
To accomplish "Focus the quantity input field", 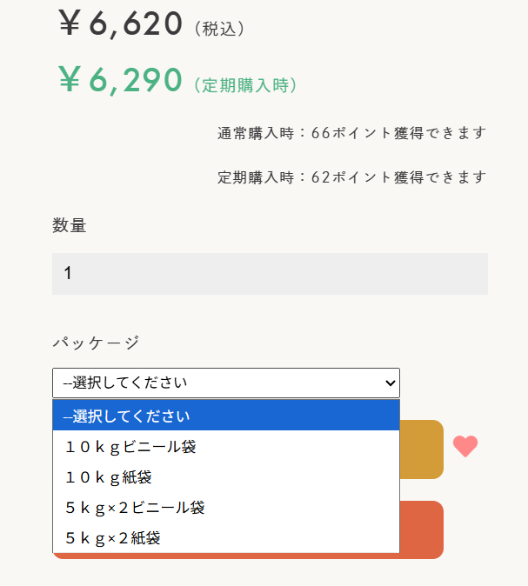I will (x=270, y=274).
